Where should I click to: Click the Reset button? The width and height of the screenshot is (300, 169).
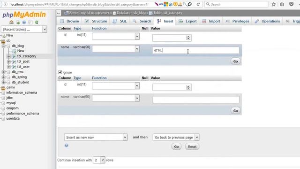point(192,147)
